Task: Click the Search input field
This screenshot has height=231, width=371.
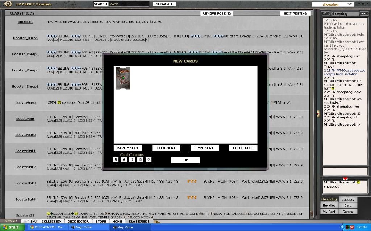Action: tap(128, 4)
